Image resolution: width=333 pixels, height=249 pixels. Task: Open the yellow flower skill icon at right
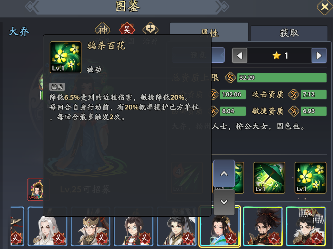[x=310, y=178]
